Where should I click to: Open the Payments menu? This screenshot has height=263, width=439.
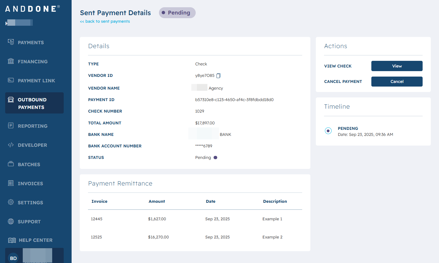click(x=31, y=42)
